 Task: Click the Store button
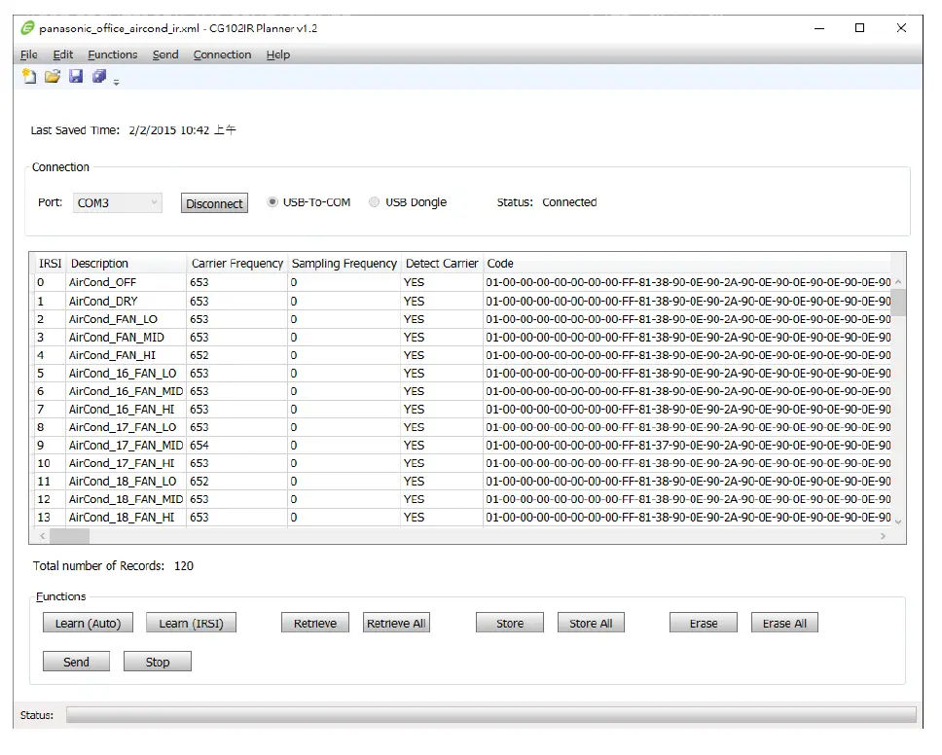pos(510,624)
